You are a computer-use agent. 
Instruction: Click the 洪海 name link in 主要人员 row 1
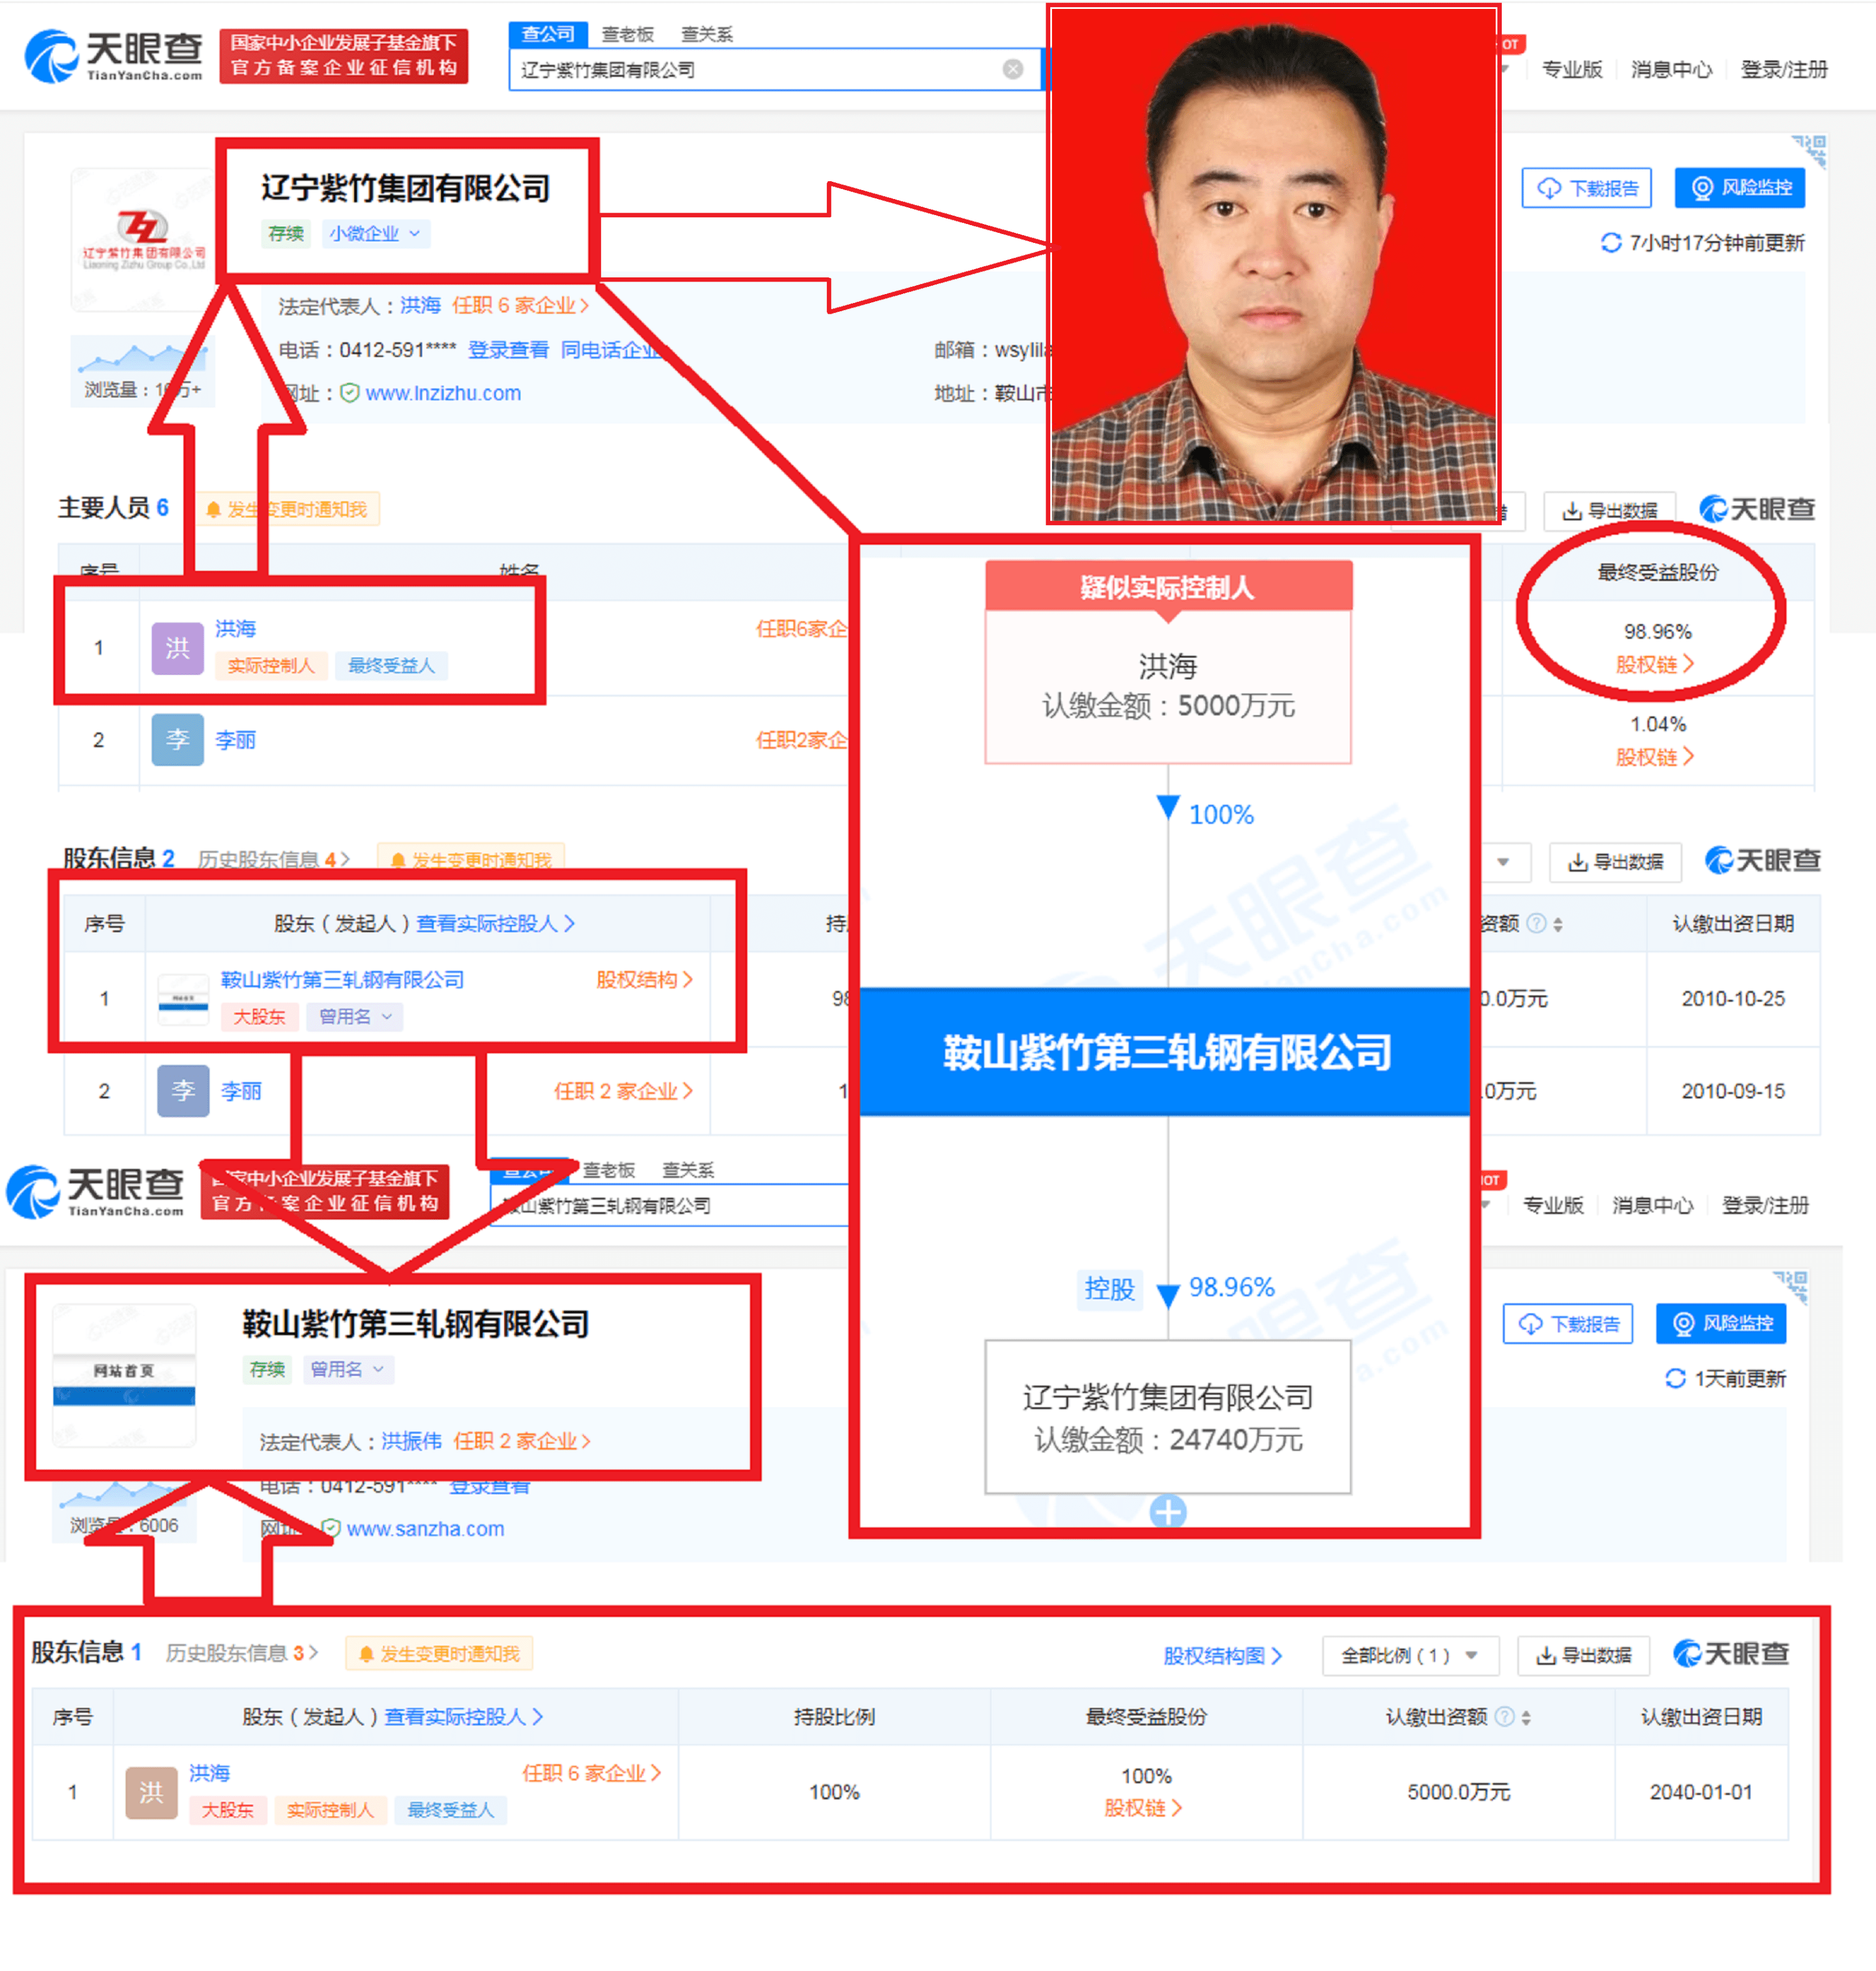point(235,629)
